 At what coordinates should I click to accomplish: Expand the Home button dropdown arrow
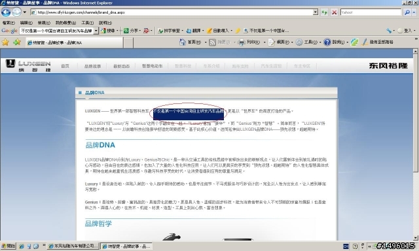coord(206,42)
